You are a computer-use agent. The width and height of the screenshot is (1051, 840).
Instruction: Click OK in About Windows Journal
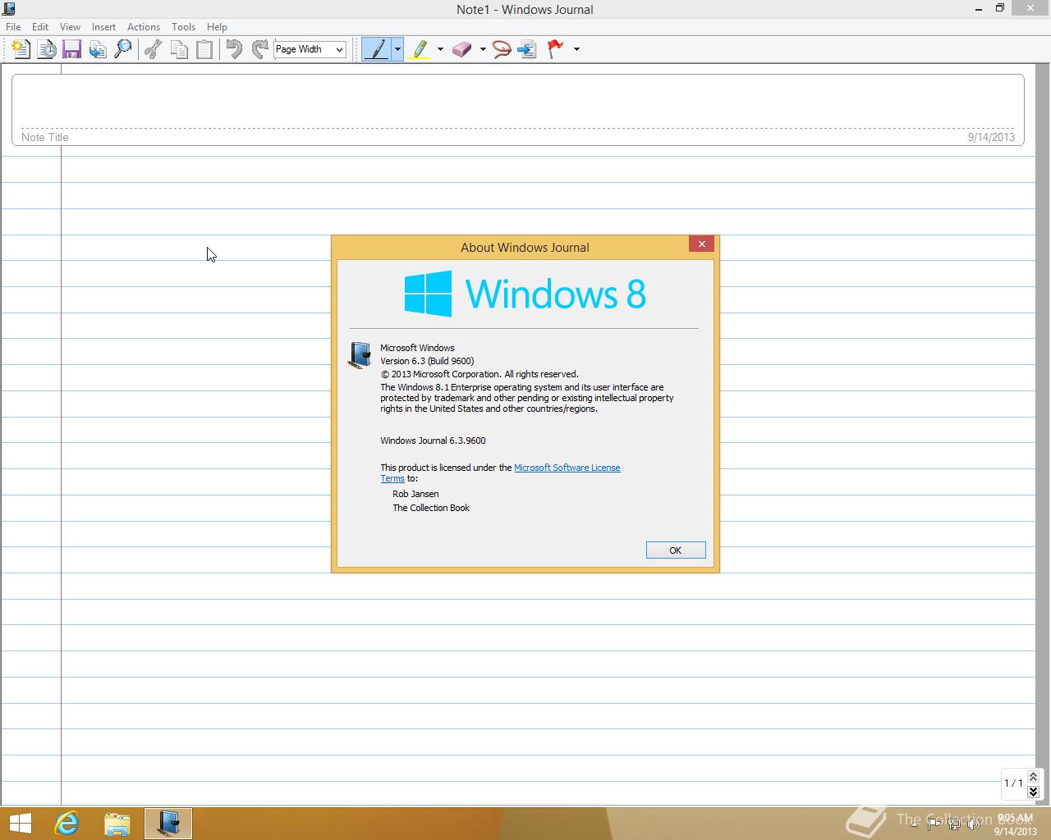[676, 550]
